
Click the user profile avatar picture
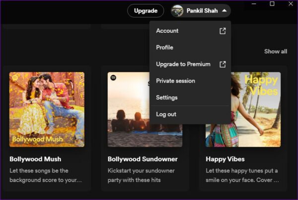click(177, 10)
